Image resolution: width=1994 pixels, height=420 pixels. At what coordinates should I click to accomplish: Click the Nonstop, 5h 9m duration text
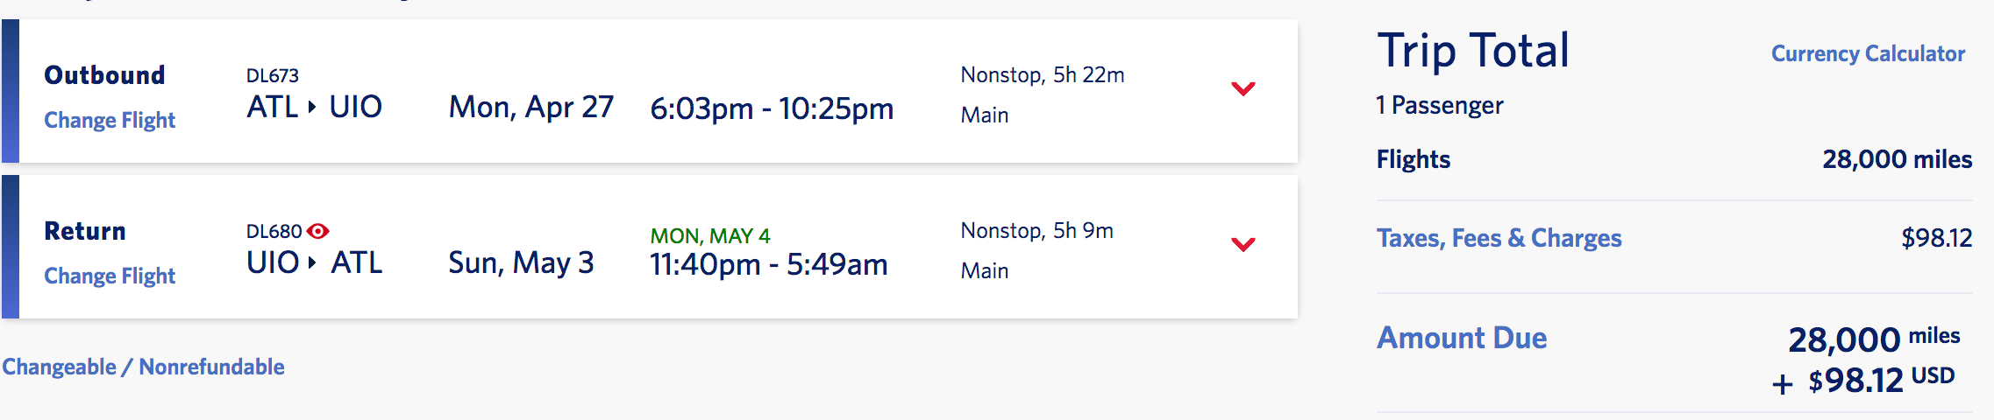pos(1037,231)
